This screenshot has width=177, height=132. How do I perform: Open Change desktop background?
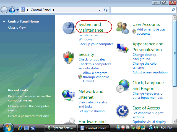pos(144,57)
